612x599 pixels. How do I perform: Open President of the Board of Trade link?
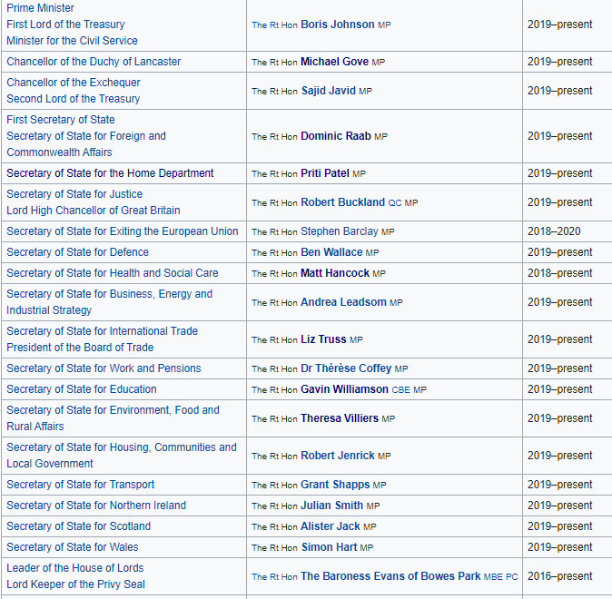(x=80, y=348)
